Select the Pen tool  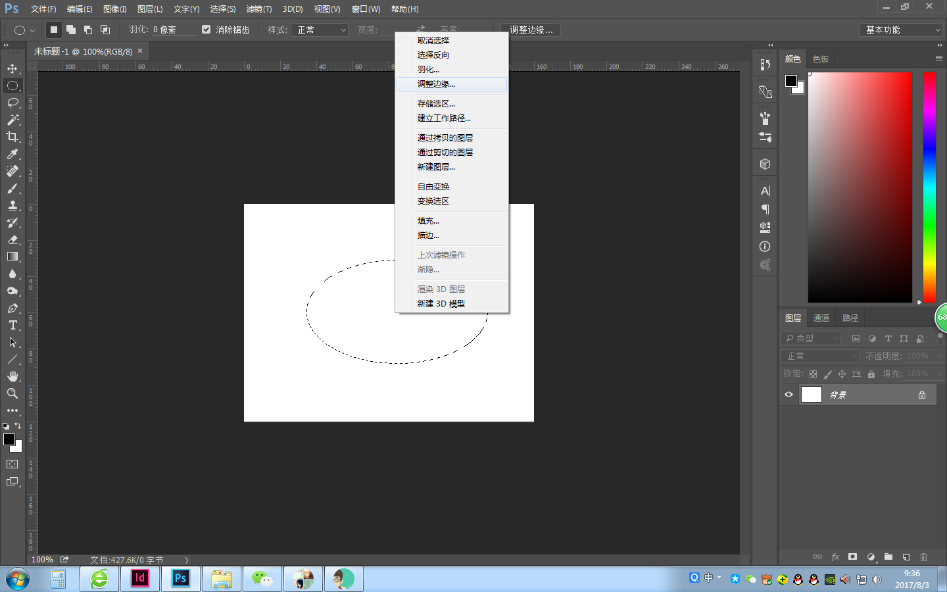(12, 308)
